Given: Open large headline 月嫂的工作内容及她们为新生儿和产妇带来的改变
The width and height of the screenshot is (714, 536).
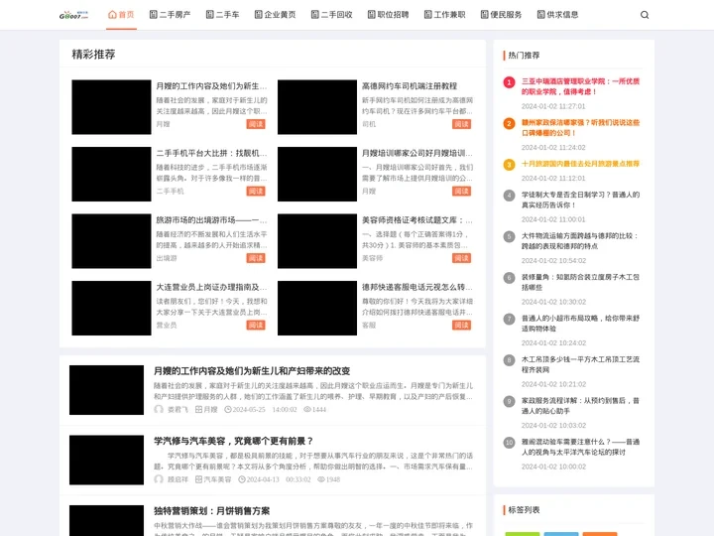Looking at the screenshot, I should coord(252,371).
